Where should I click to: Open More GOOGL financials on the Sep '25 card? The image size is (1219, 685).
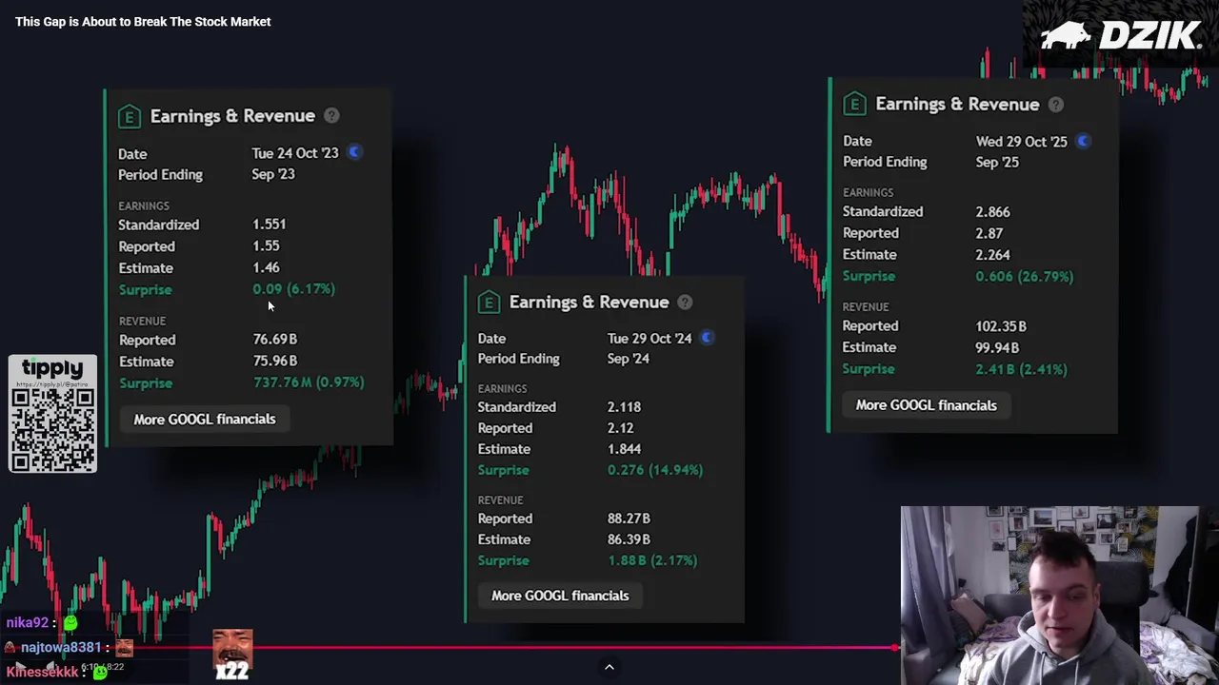tap(926, 405)
